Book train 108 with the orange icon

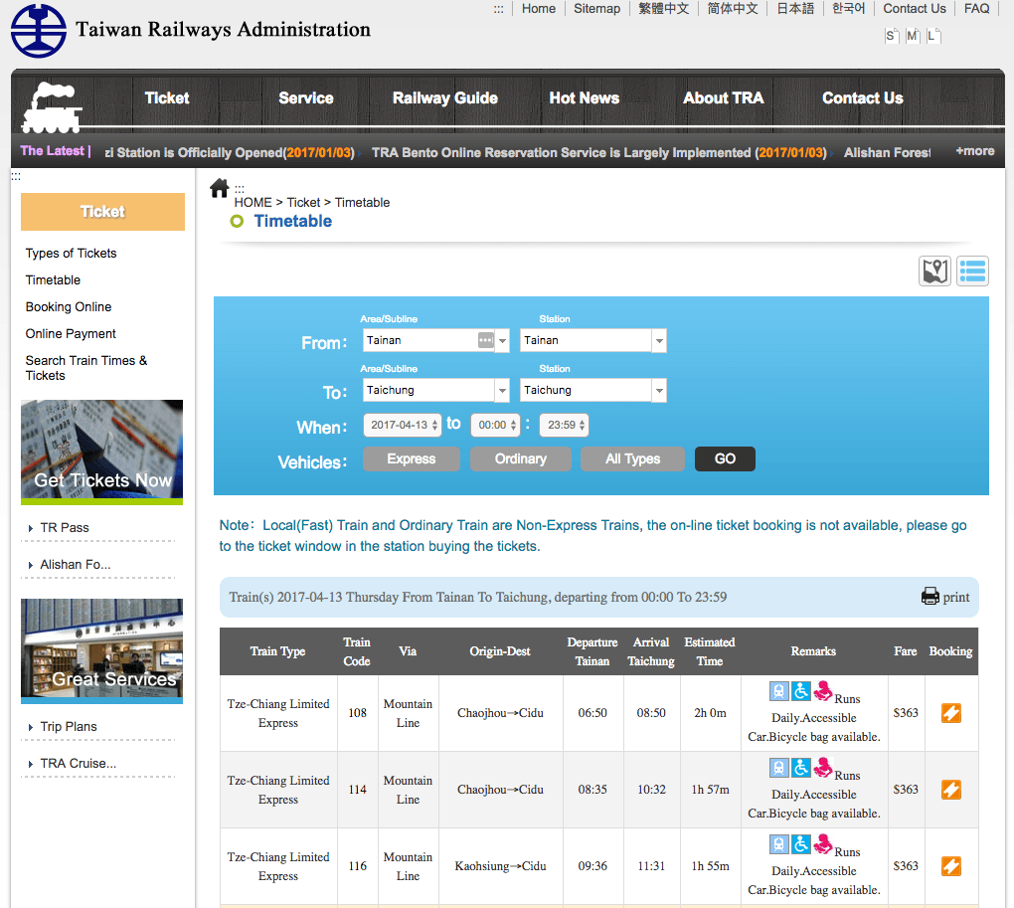pos(950,713)
